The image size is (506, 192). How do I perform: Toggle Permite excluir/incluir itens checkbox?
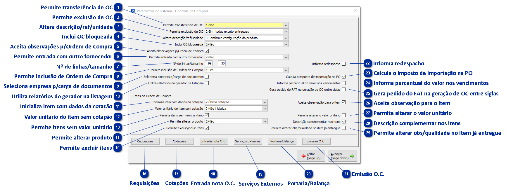click(x=207, y=128)
